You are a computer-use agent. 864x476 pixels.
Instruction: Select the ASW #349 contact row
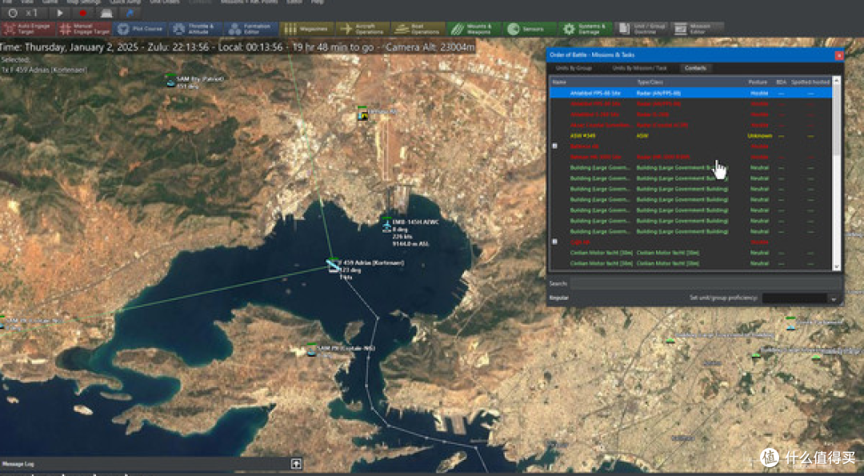tap(691, 135)
